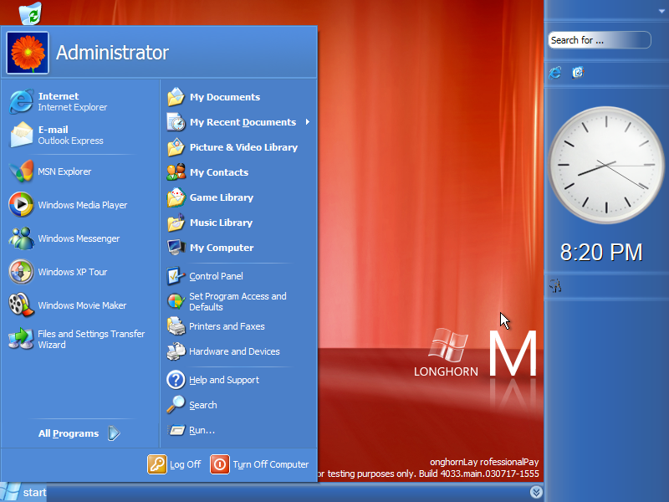Expand the taskbar chevron at bottom right

tap(536, 493)
